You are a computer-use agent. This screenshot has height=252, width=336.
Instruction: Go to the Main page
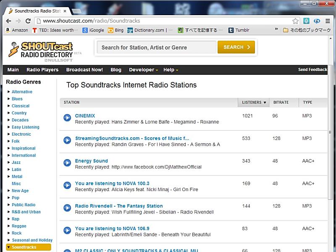pyautogui.click(x=13, y=70)
